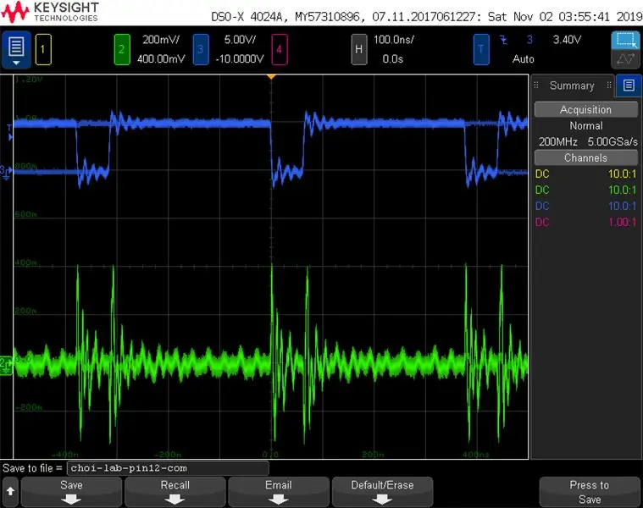Click pink DC 1.00:1 channel row
The height and width of the screenshot is (508, 643).
586,222
